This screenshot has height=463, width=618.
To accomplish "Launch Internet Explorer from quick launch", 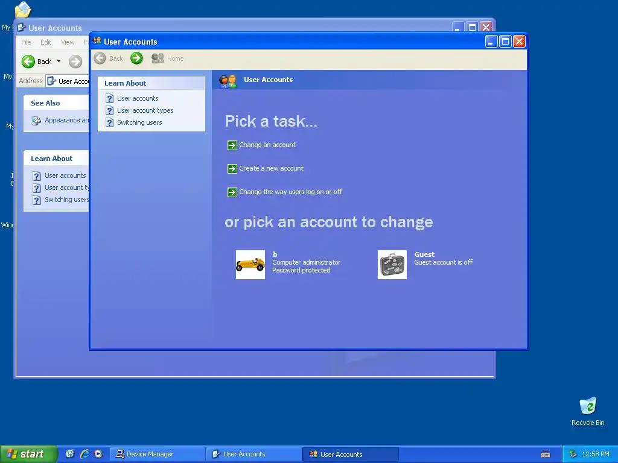I will click(x=84, y=454).
